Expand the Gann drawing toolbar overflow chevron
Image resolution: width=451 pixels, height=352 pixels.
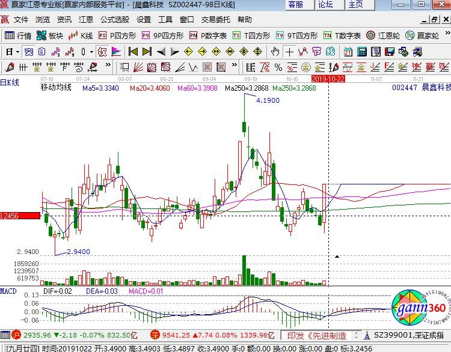(108, 65)
